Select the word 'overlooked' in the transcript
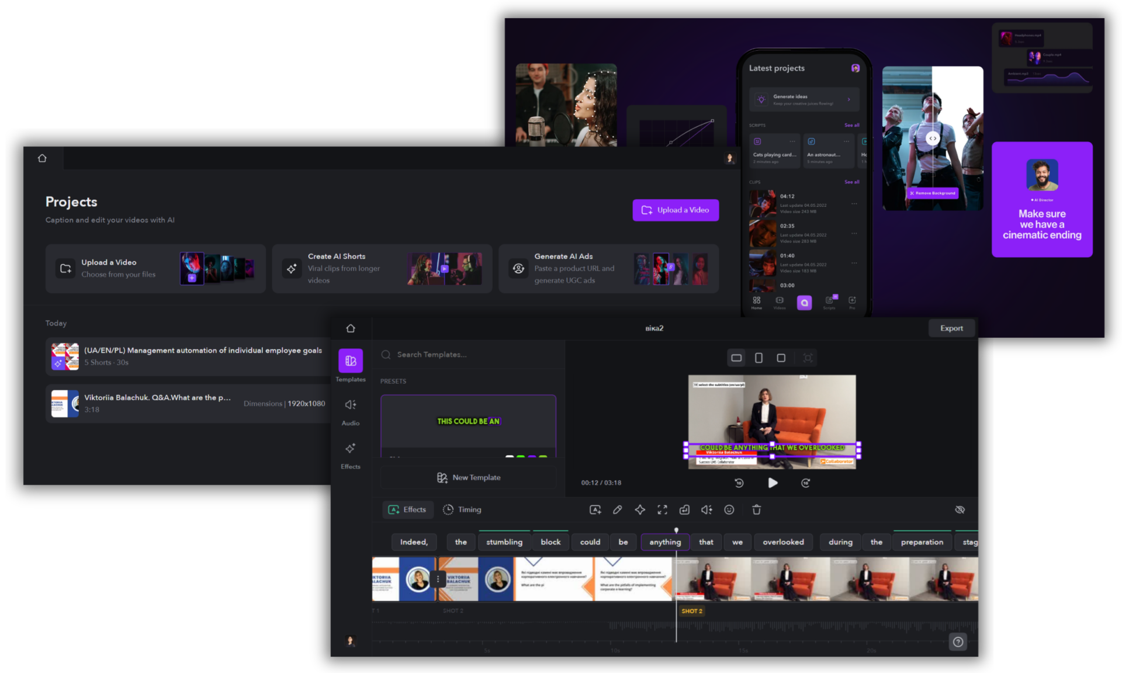Screen dimensions: 1122x673 (783, 542)
